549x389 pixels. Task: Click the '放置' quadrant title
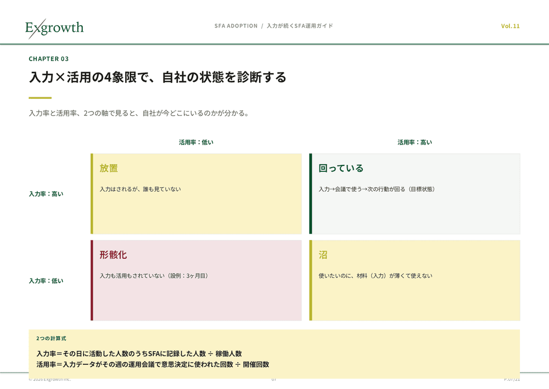click(109, 168)
